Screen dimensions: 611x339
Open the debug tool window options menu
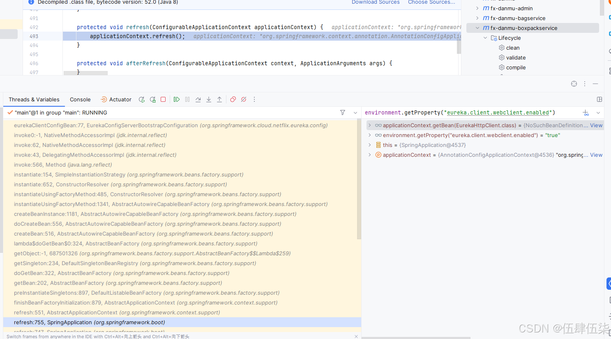585,84
